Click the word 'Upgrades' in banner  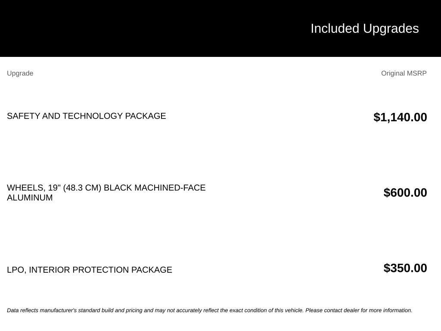391,29
